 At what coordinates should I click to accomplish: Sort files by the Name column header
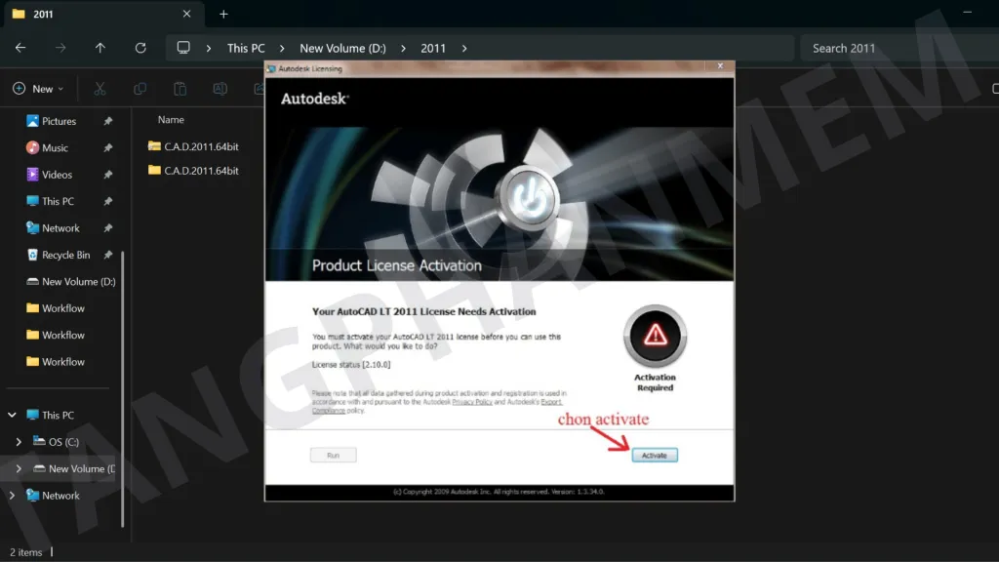click(172, 120)
